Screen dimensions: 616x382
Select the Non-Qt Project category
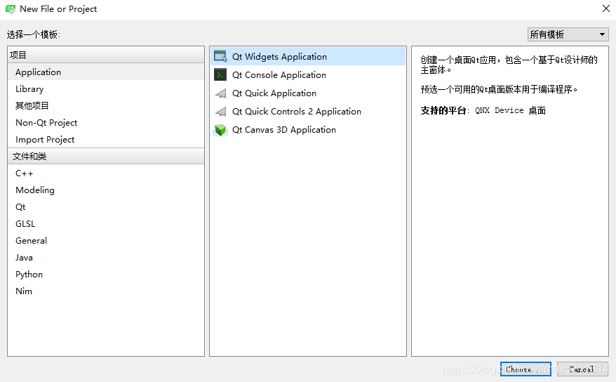click(x=106, y=123)
